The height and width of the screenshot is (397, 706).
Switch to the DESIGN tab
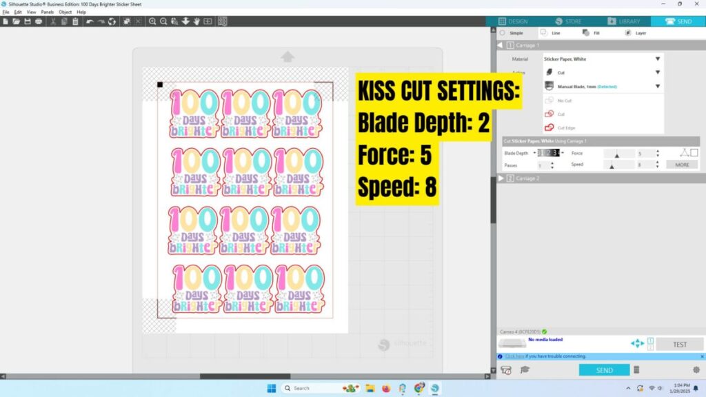point(513,21)
